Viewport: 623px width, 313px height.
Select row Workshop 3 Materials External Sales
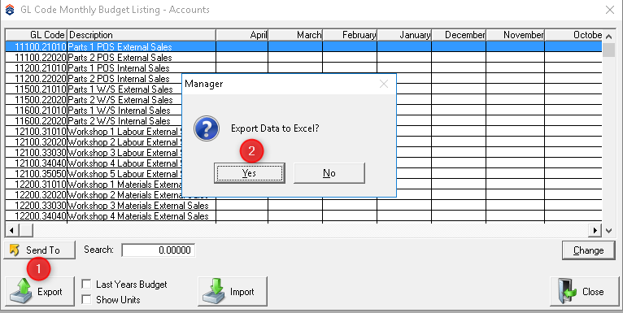pos(303,206)
